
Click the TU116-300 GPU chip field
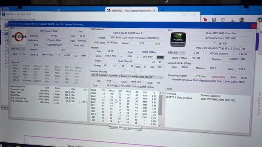tap(220, 44)
